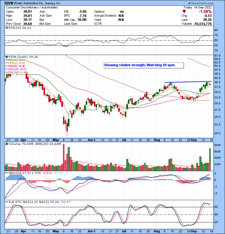Click the Low price value 38.17

click(x=28, y=20)
